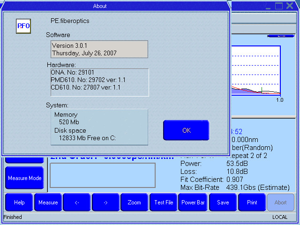Click the 'Memory' label in System box
Image resolution: width=300 pixels, height=225 pixels.
pyautogui.click(x=66, y=114)
